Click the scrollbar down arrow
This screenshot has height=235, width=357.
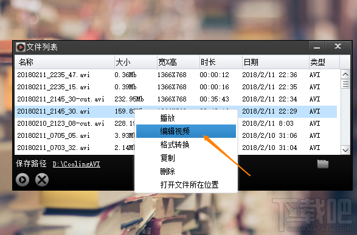pos(345,150)
